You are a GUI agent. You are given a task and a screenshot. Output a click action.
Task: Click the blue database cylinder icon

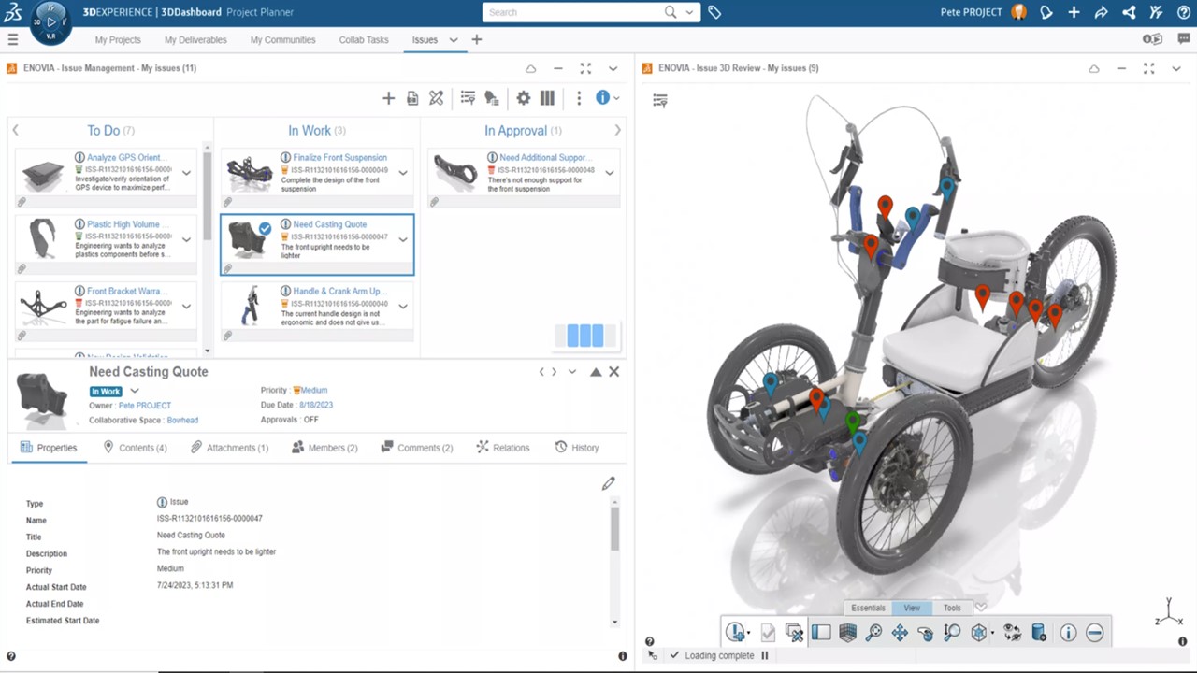click(x=1038, y=633)
